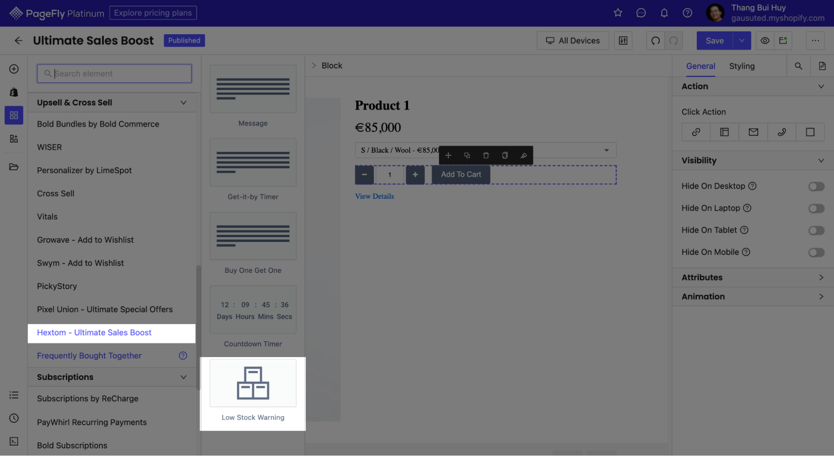Image resolution: width=834 pixels, height=456 pixels.
Task: Open the document icon in inspector panel
Action: [x=822, y=66]
